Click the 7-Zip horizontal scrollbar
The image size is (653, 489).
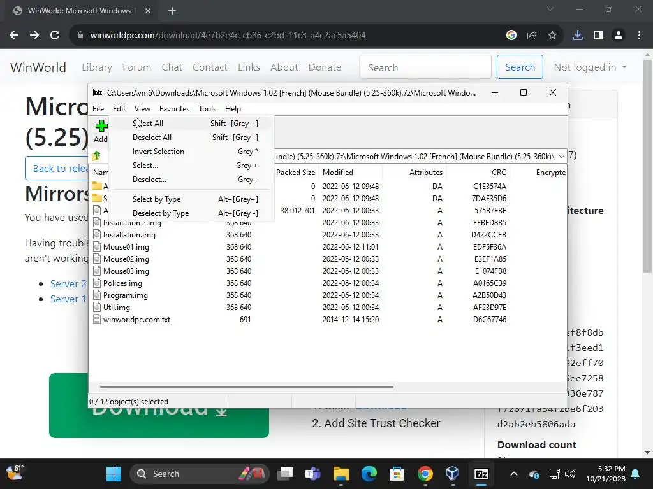click(247, 386)
